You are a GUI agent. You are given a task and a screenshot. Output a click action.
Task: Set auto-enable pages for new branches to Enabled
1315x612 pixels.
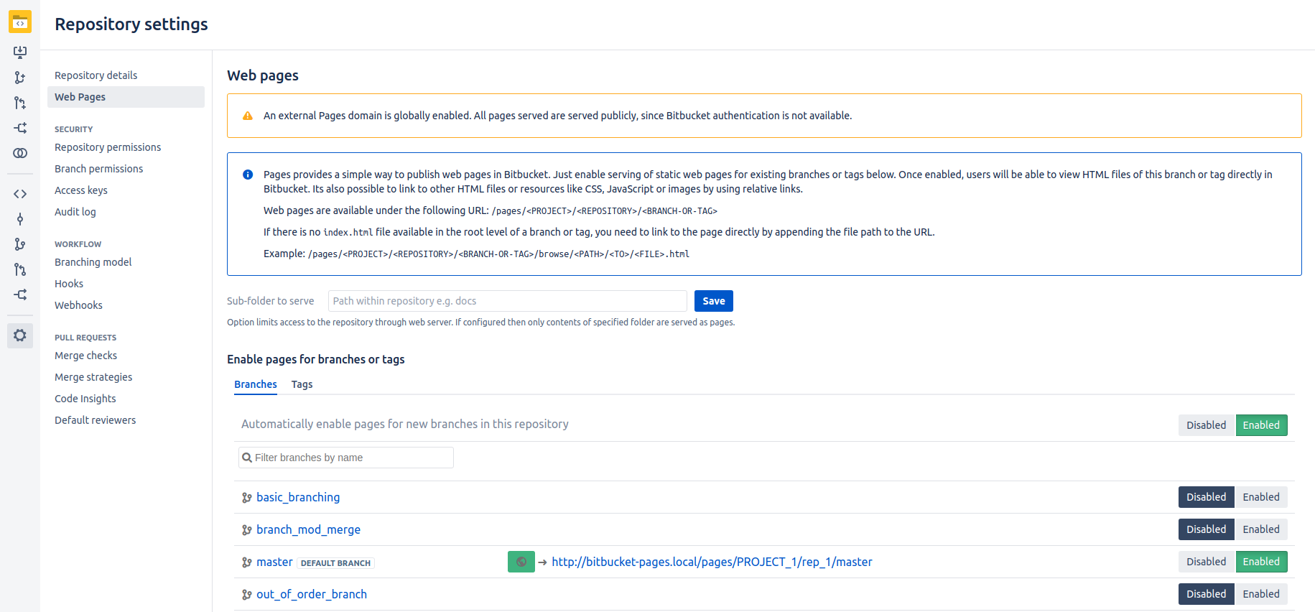coord(1261,425)
